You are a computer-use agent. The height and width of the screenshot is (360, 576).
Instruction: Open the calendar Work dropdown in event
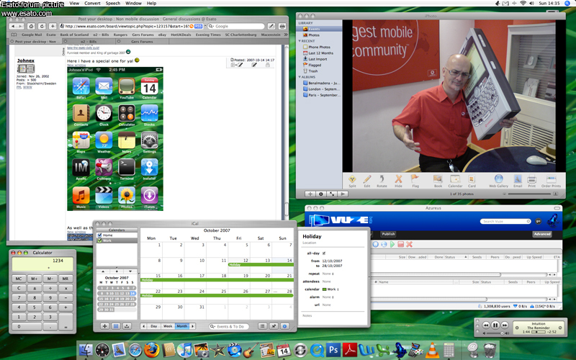[330, 289]
